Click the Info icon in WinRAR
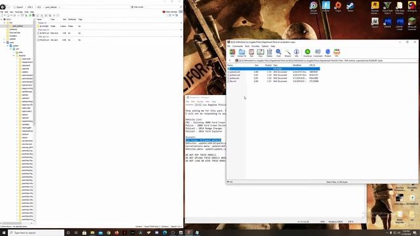Viewport: 420px width, 236px height. [x=297, y=52]
